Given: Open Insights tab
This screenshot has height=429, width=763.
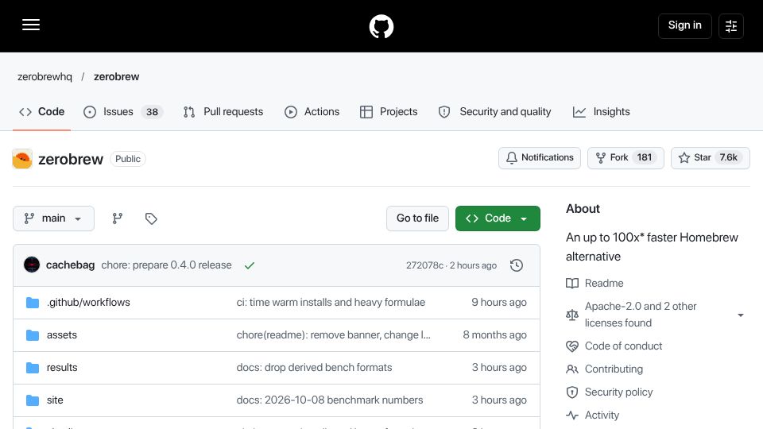Looking at the screenshot, I should [x=602, y=112].
